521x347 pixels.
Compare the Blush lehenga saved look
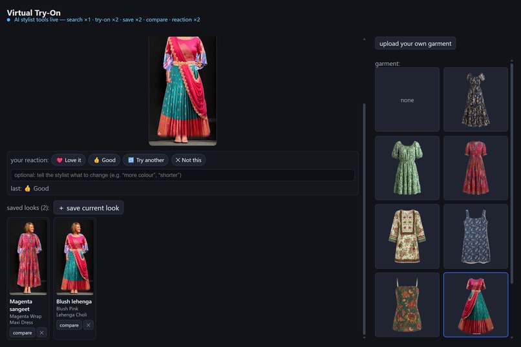tap(69, 325)
